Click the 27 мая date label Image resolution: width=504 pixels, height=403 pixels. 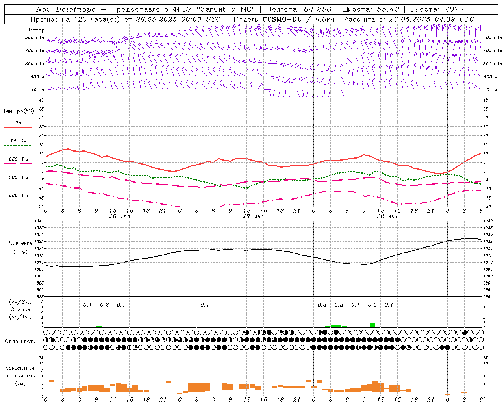(253, 216)
